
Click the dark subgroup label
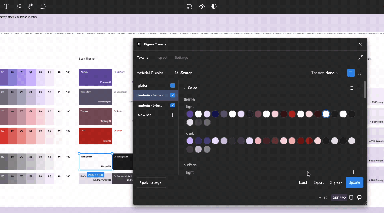[190, 133]
